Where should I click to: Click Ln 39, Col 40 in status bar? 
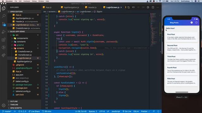(81, 111)
